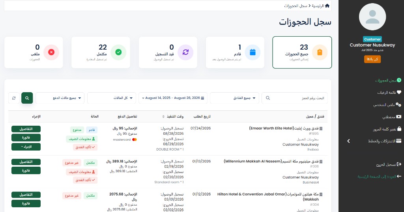Click the sort arrows beside وقت التنفيذ
Image resolution: width=404 pixels, height=212 pixels.
163,117
